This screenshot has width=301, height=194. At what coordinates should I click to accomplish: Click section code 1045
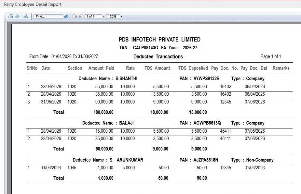click(x=72, y=168)
